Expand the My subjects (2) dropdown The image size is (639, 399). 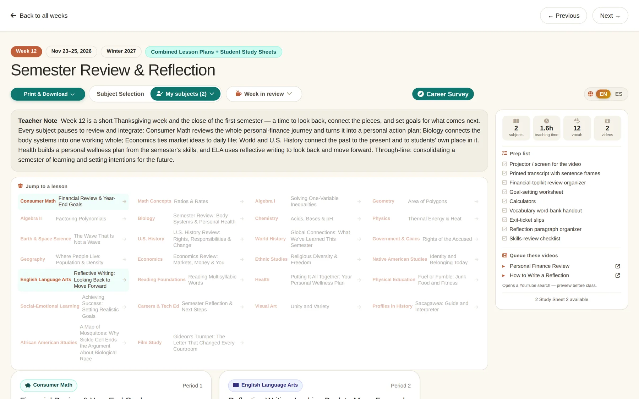click(185, 94)
